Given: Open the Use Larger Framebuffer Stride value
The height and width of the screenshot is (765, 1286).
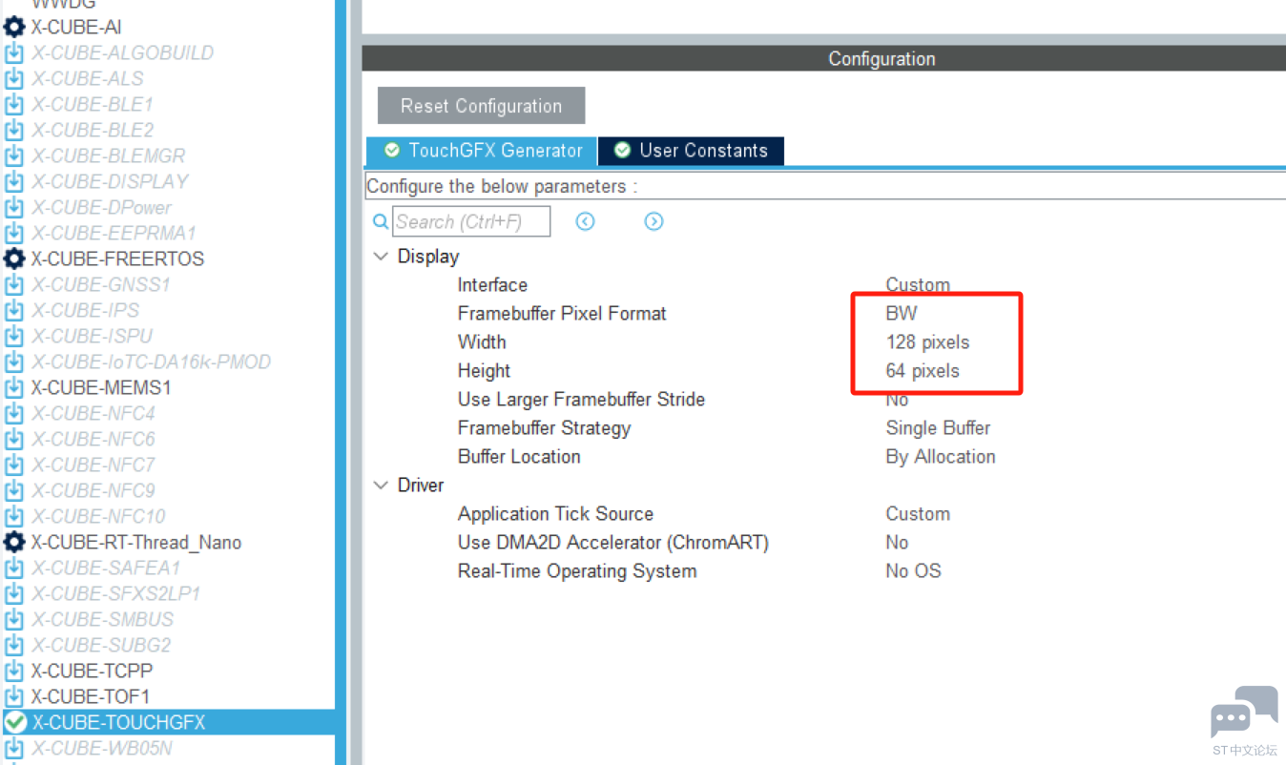Looking at the screenshot, I should (897, 400).
